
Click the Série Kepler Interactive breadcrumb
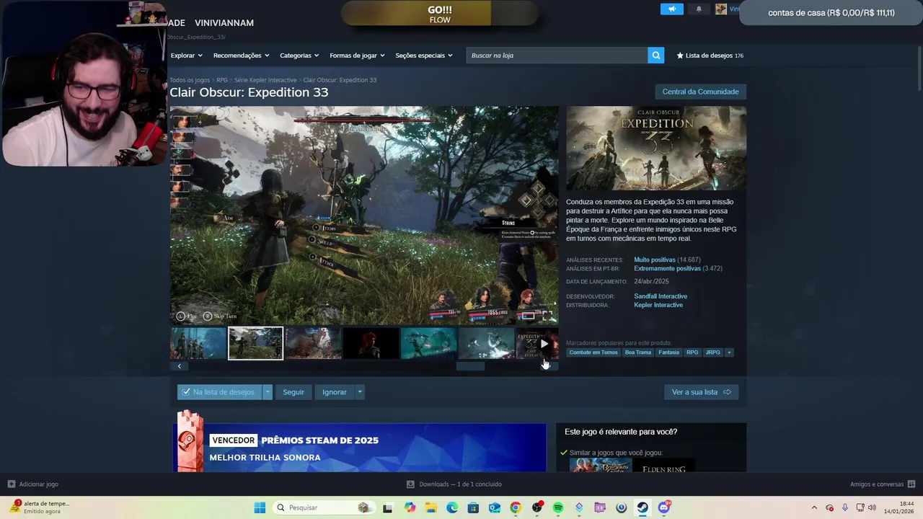(x=265, y=80)
